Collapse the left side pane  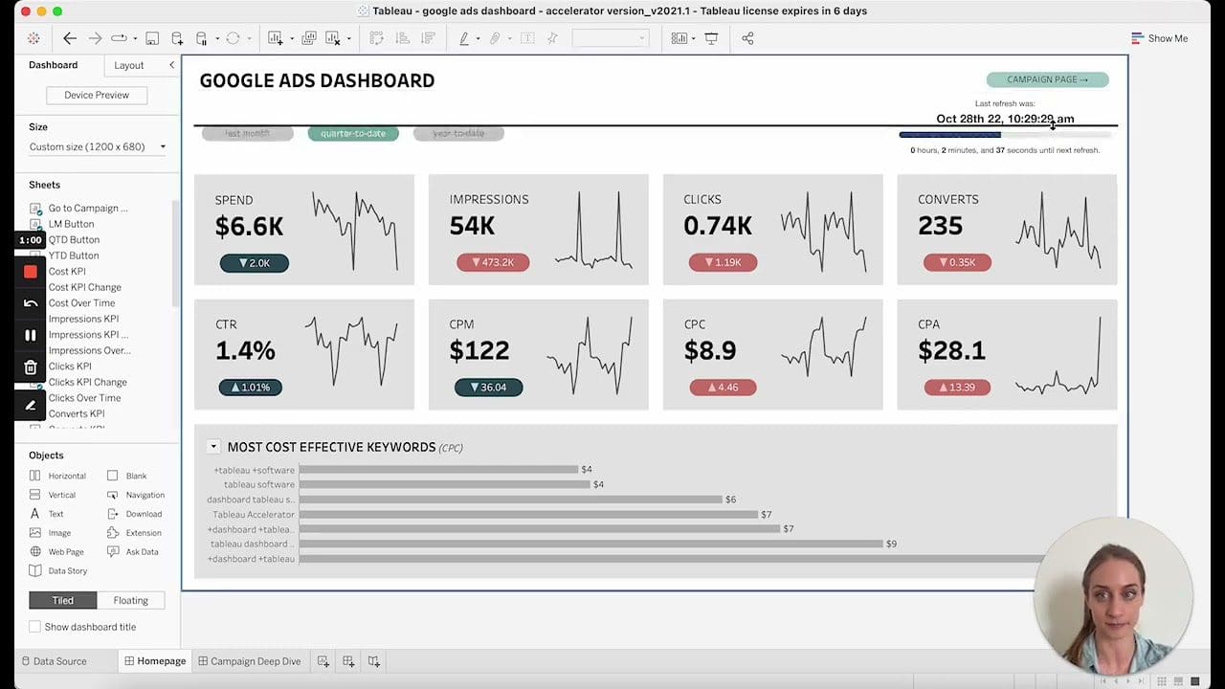click(x=171, y=65)
